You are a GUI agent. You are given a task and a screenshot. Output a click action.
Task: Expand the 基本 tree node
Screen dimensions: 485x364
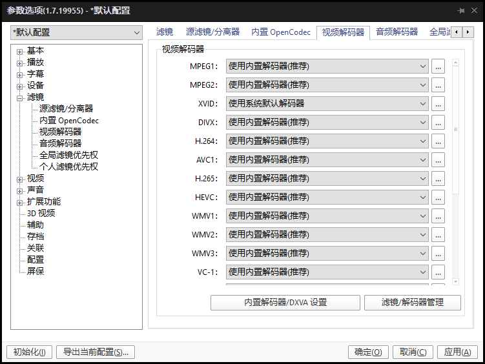(20, 52)
